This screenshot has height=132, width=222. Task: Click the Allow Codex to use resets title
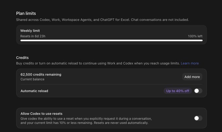pos(41,114)
